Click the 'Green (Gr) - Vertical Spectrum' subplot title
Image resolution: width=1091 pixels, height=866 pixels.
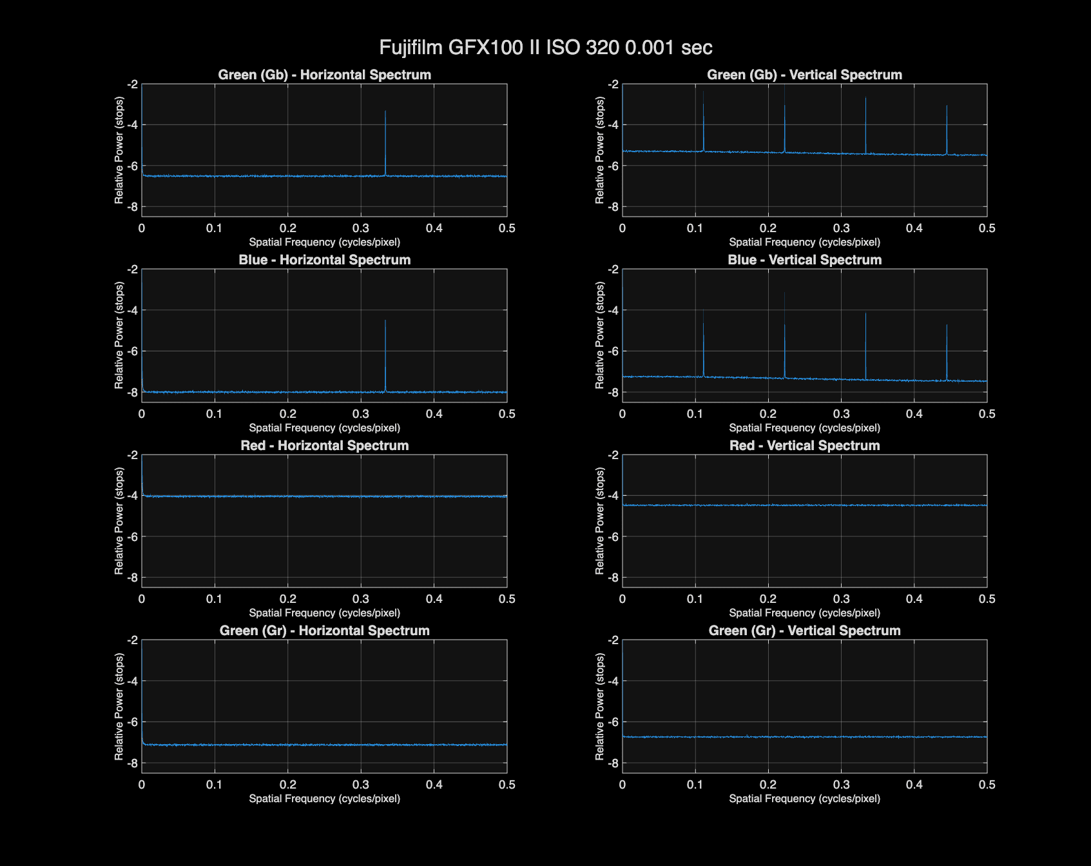click(x=804, y=631)
